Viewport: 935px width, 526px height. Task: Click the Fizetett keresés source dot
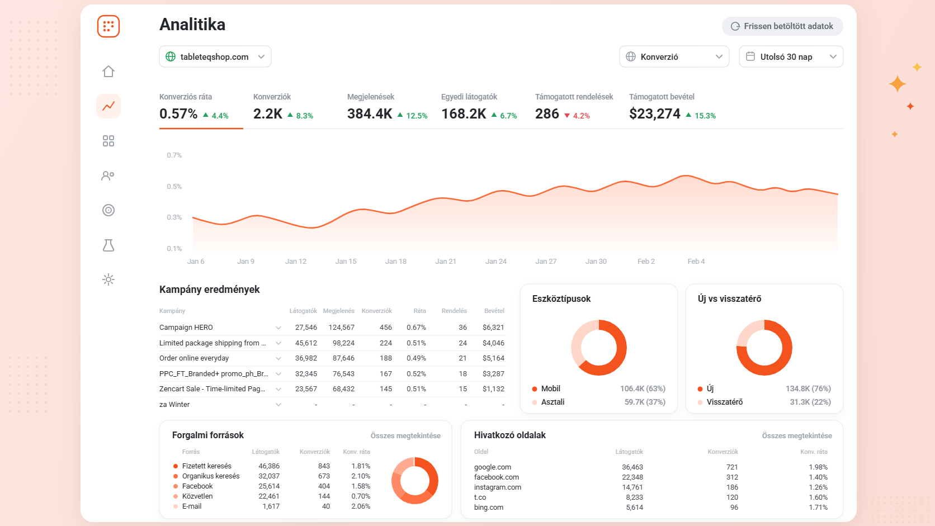point(176,466)
